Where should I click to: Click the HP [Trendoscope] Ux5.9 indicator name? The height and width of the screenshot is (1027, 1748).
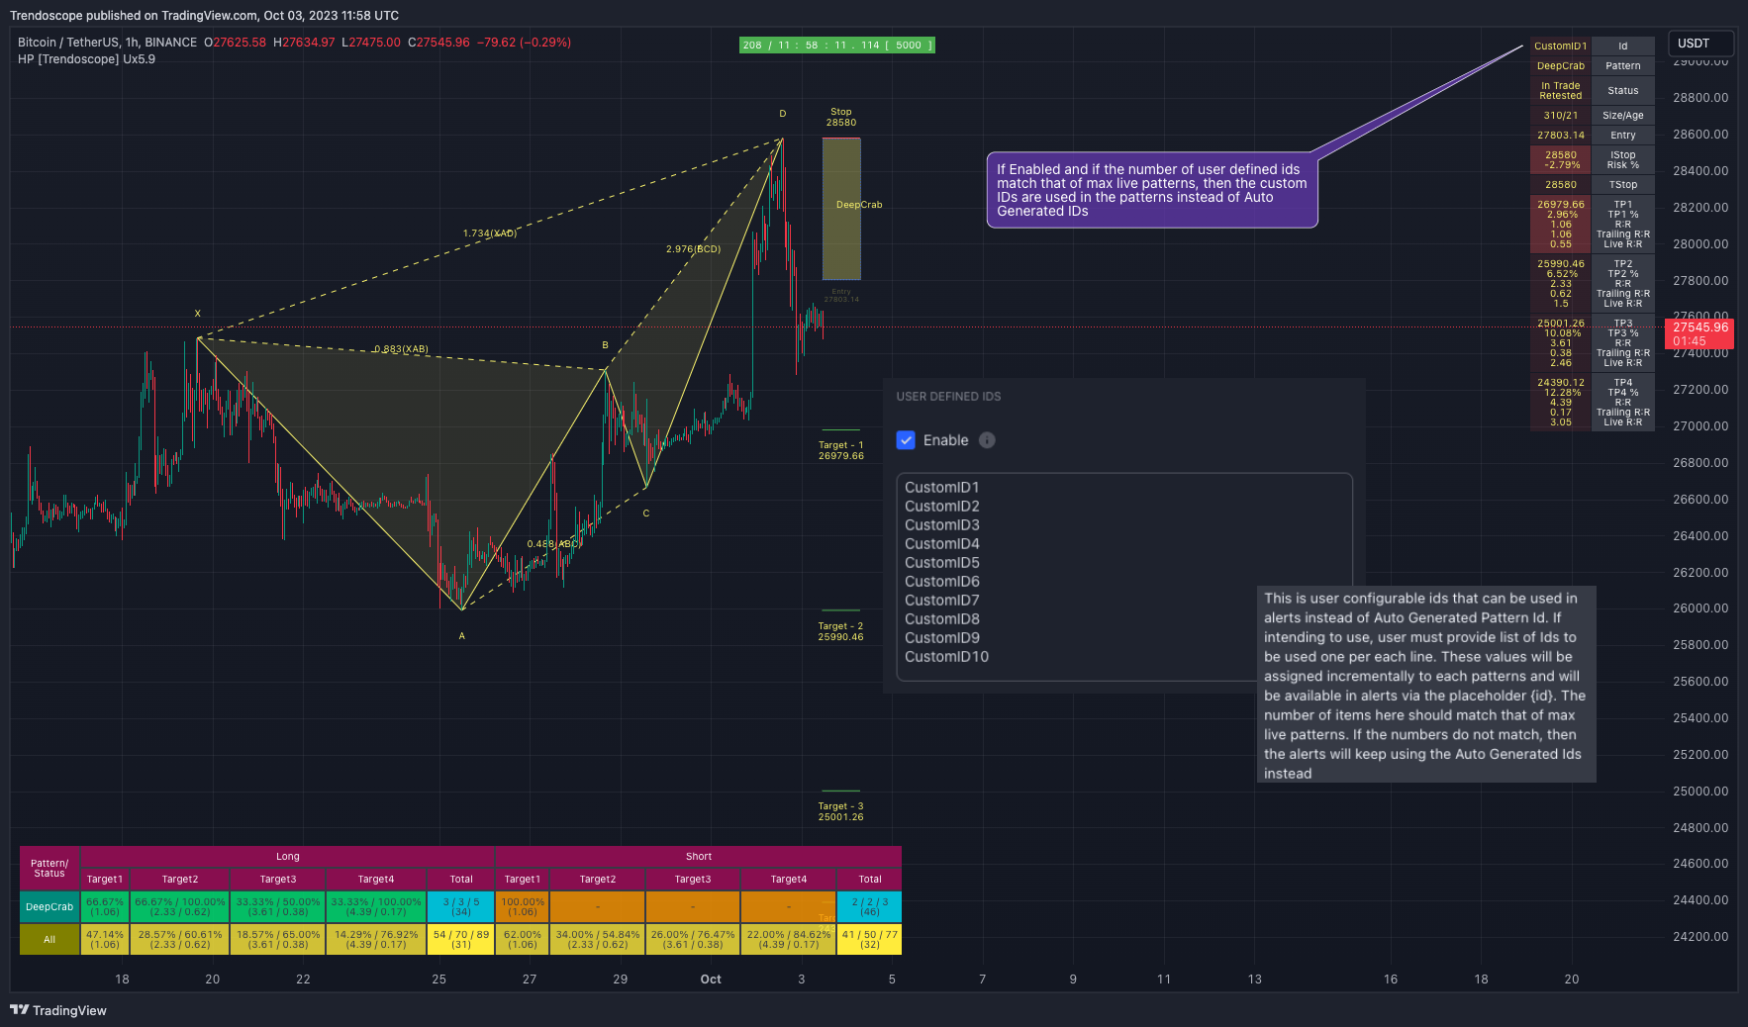86,59
